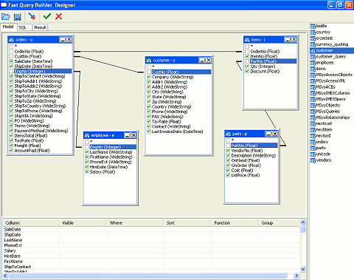
Task: Click the grid's vertical scrollbar down arrow
Action: tap(303, 269)
